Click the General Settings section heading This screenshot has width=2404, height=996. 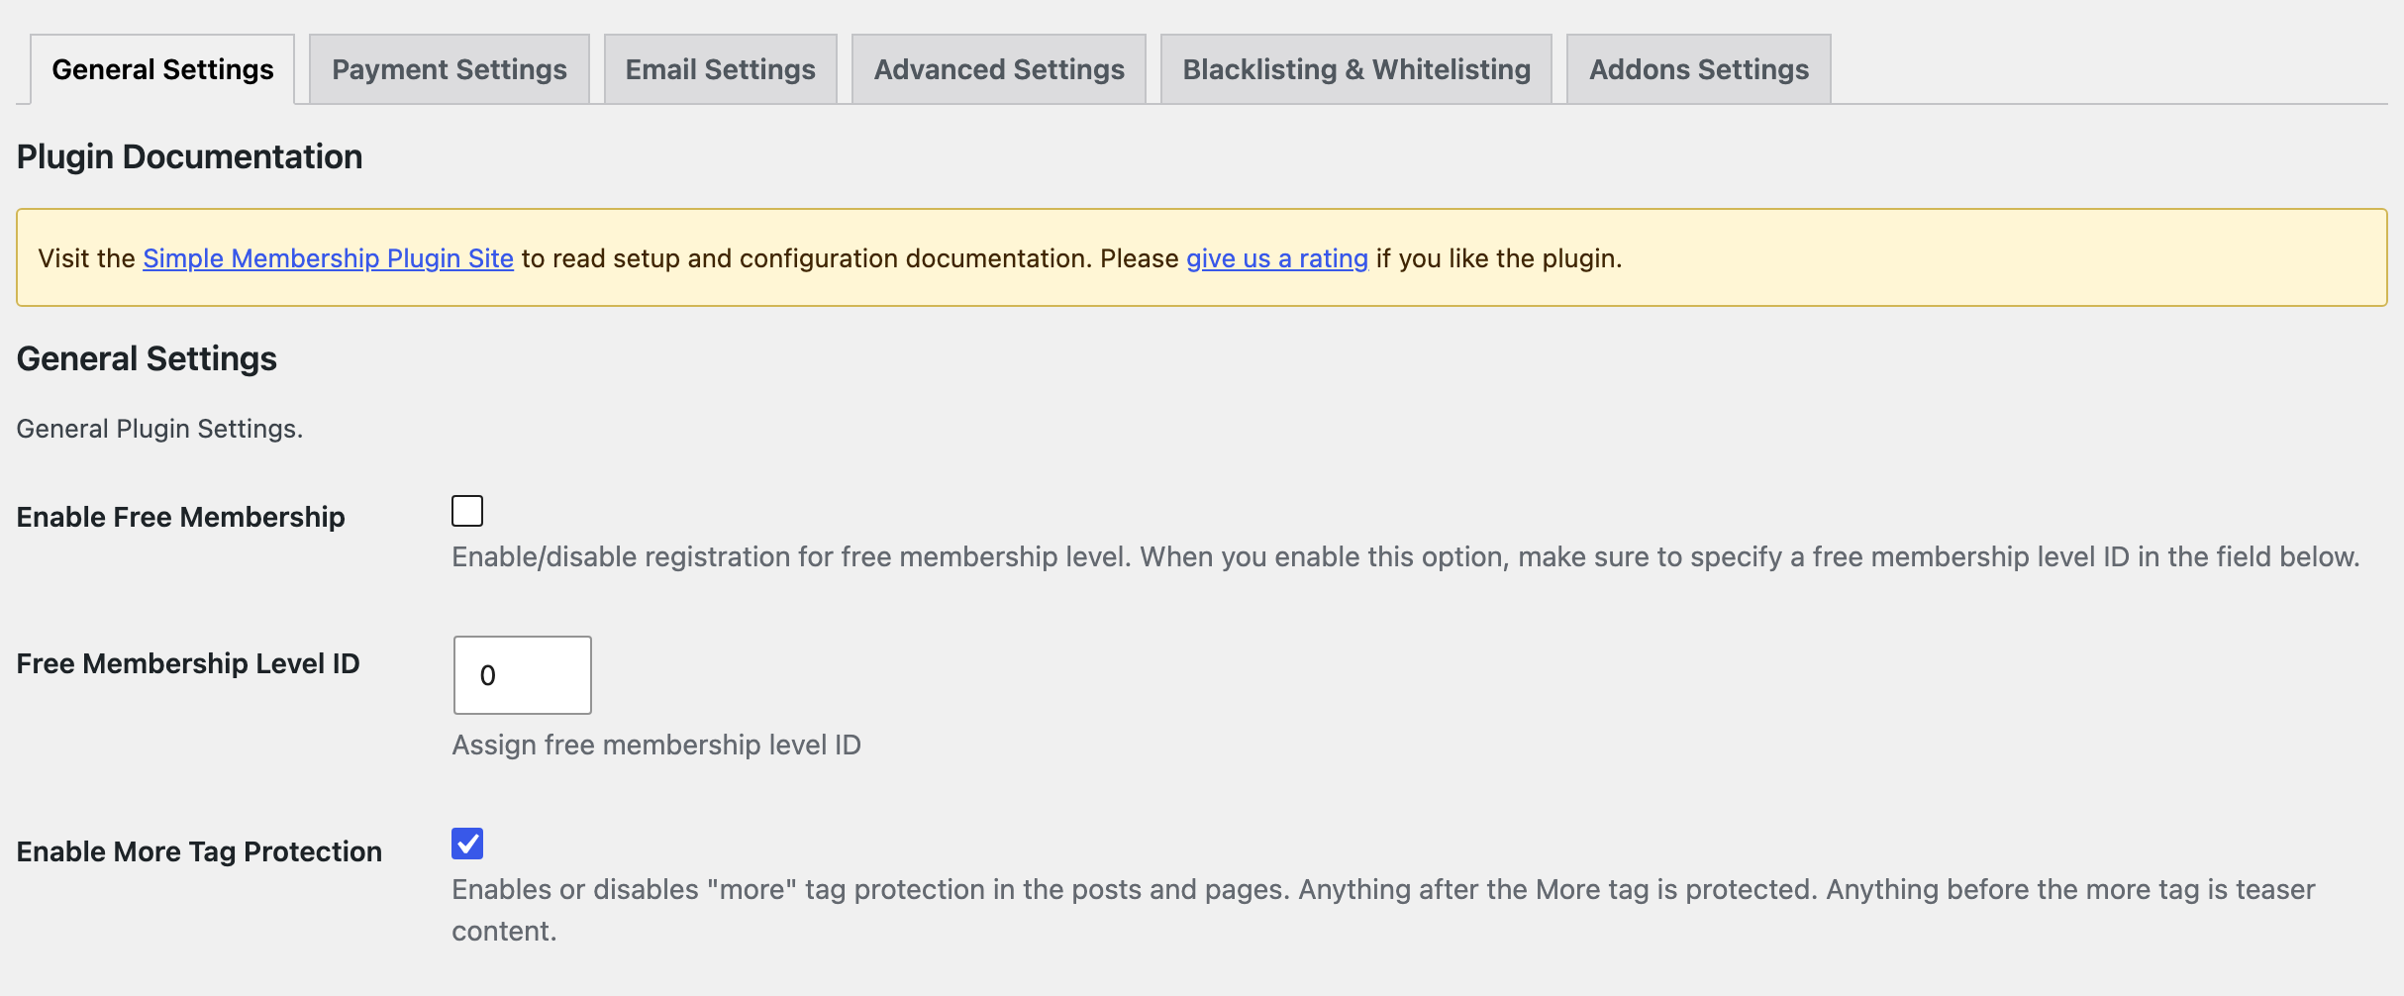(147, 358)
